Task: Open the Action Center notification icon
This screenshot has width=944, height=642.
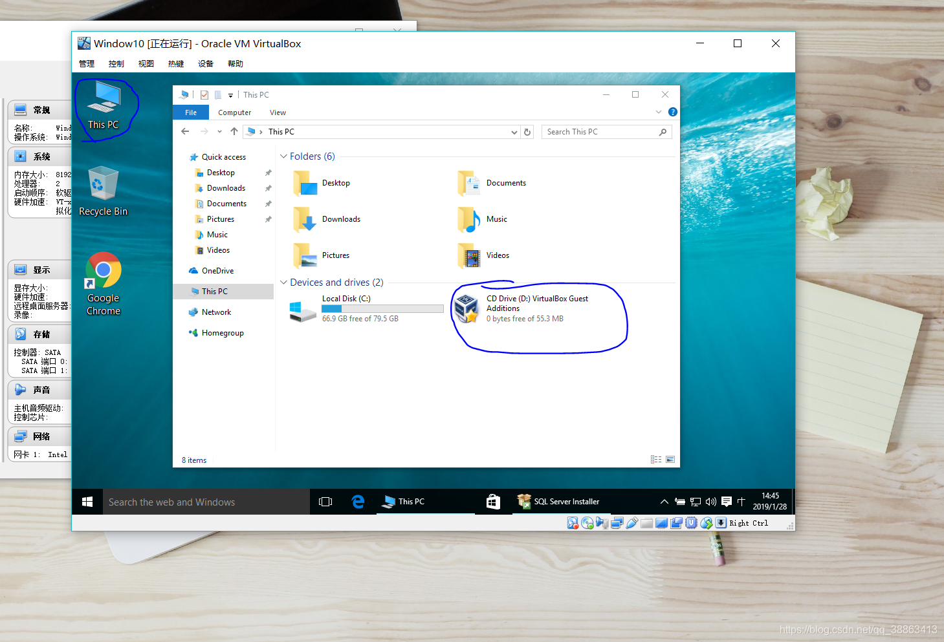Action: click(x=727, y=502)
